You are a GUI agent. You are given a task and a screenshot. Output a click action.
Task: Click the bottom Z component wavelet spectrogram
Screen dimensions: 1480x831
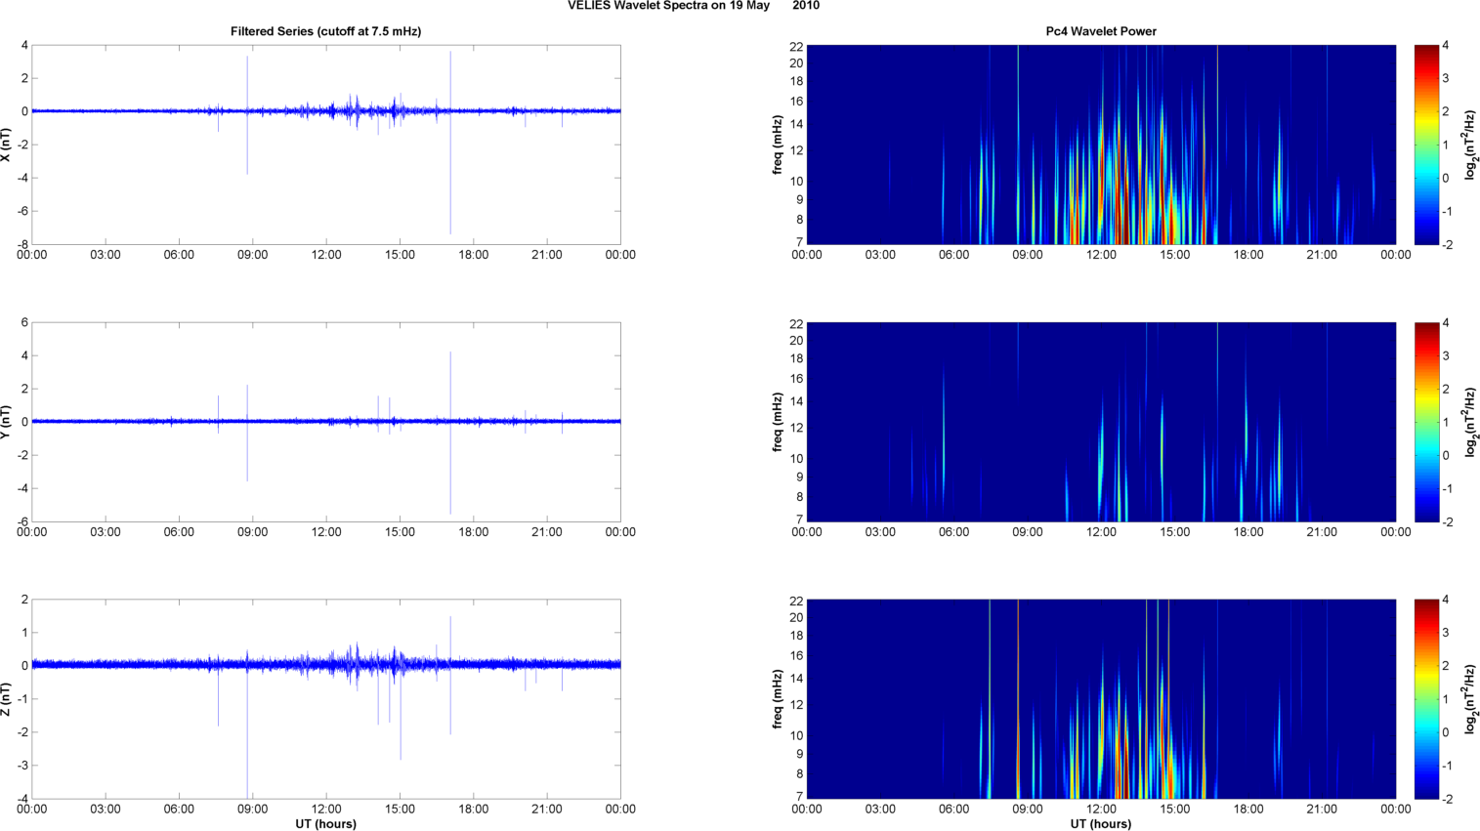point(1101,699)
